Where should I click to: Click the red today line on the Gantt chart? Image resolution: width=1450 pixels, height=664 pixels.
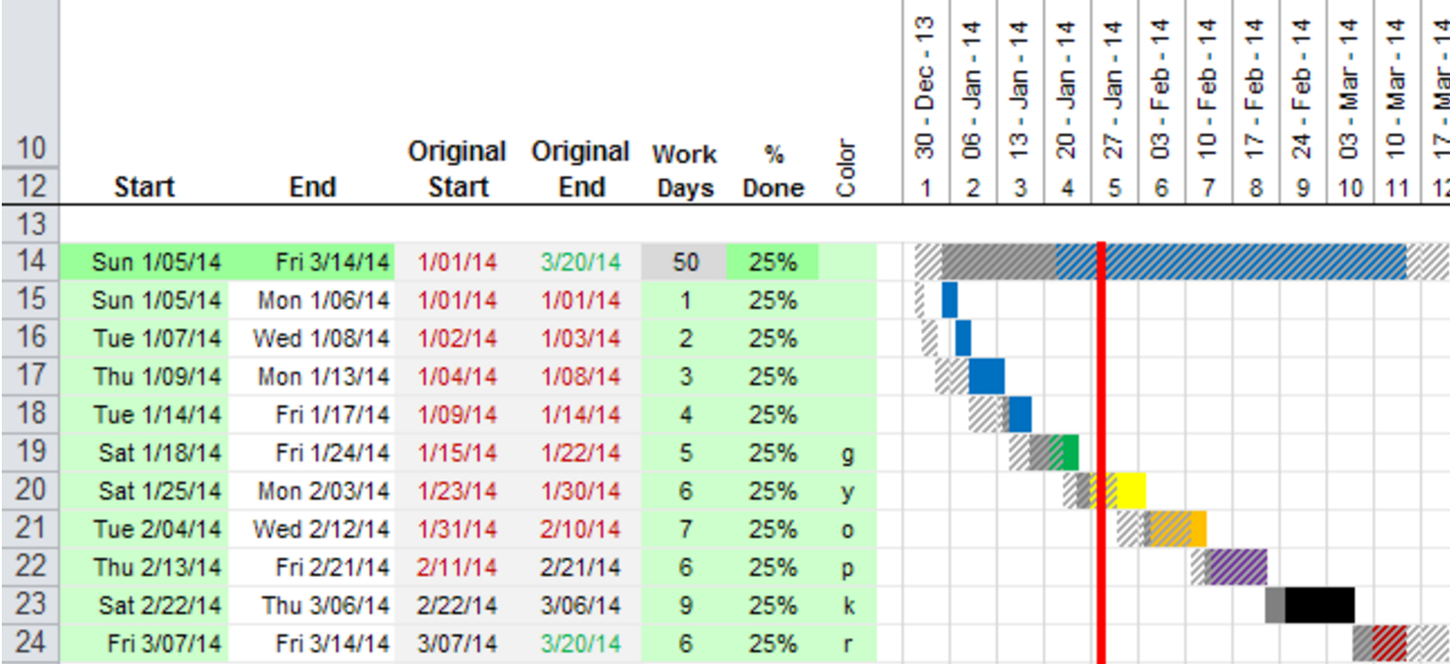pyautogui.click(x=1101, y=452)
